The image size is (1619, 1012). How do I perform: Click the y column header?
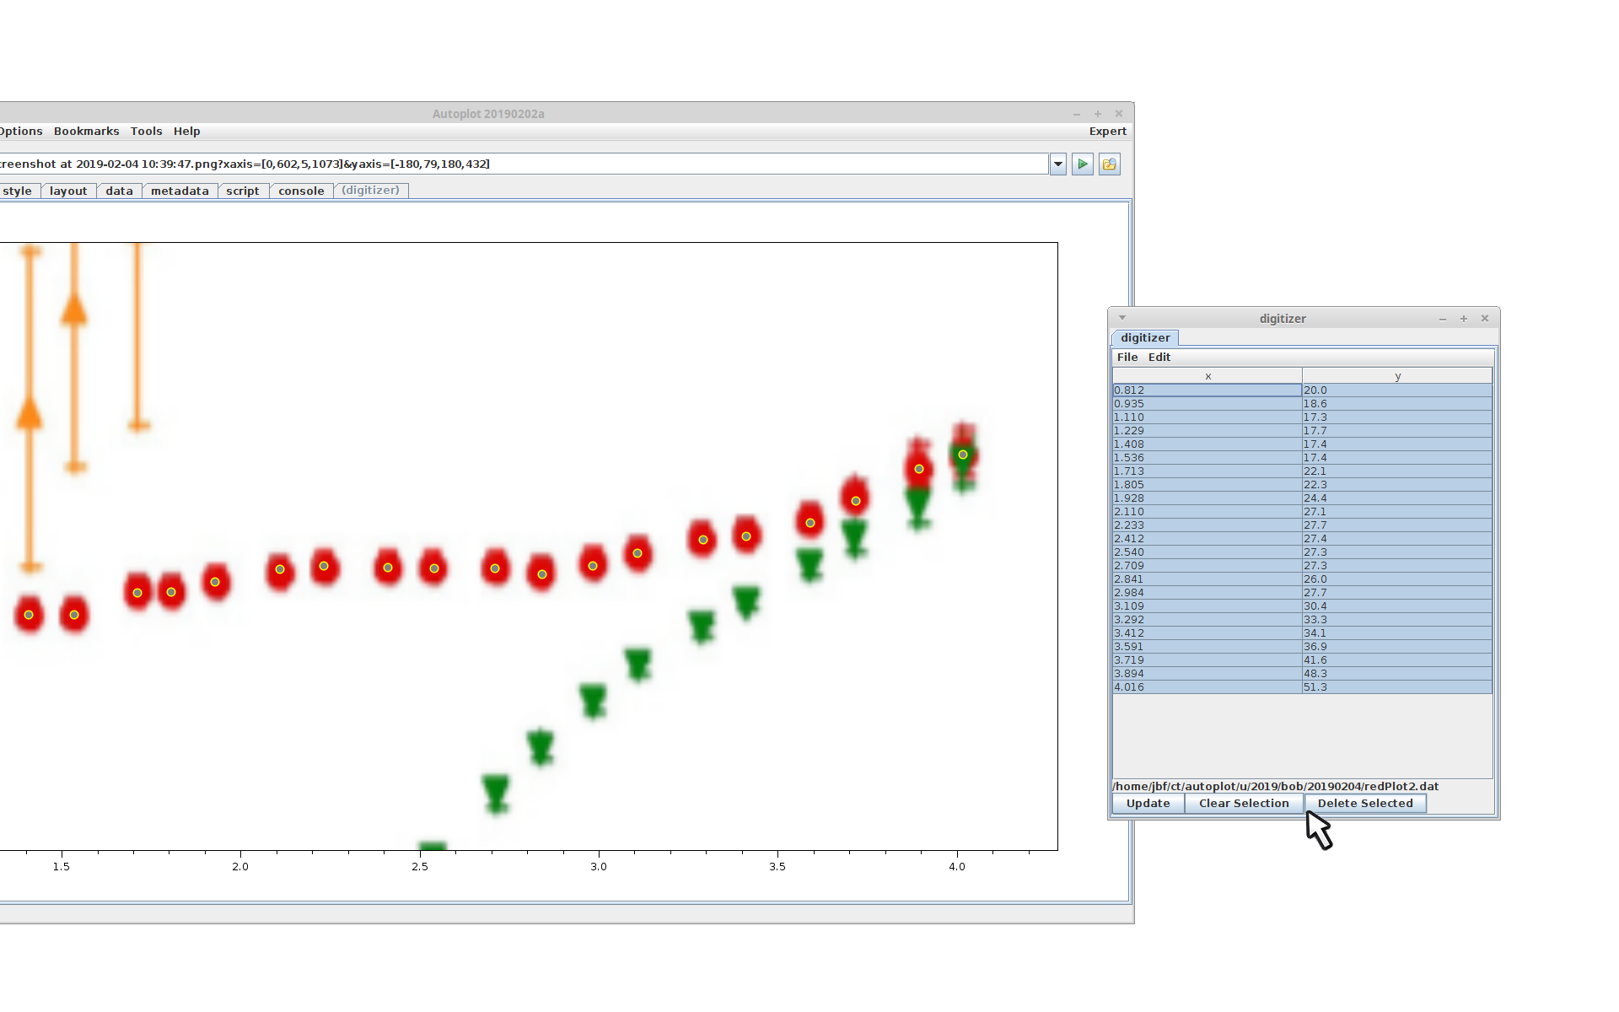tap(1397, 376)
